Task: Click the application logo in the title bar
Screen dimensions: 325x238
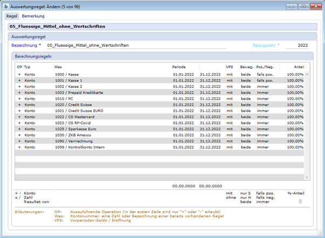Action: (6, 6)
